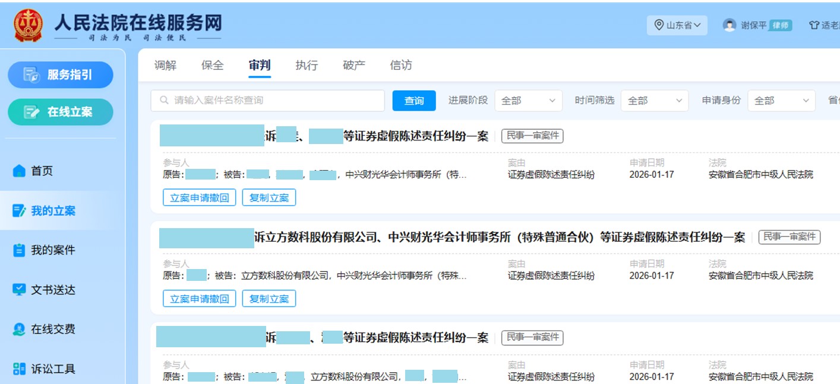Switch to the 破产 tab
840x384 pixels.
[354, 65]
